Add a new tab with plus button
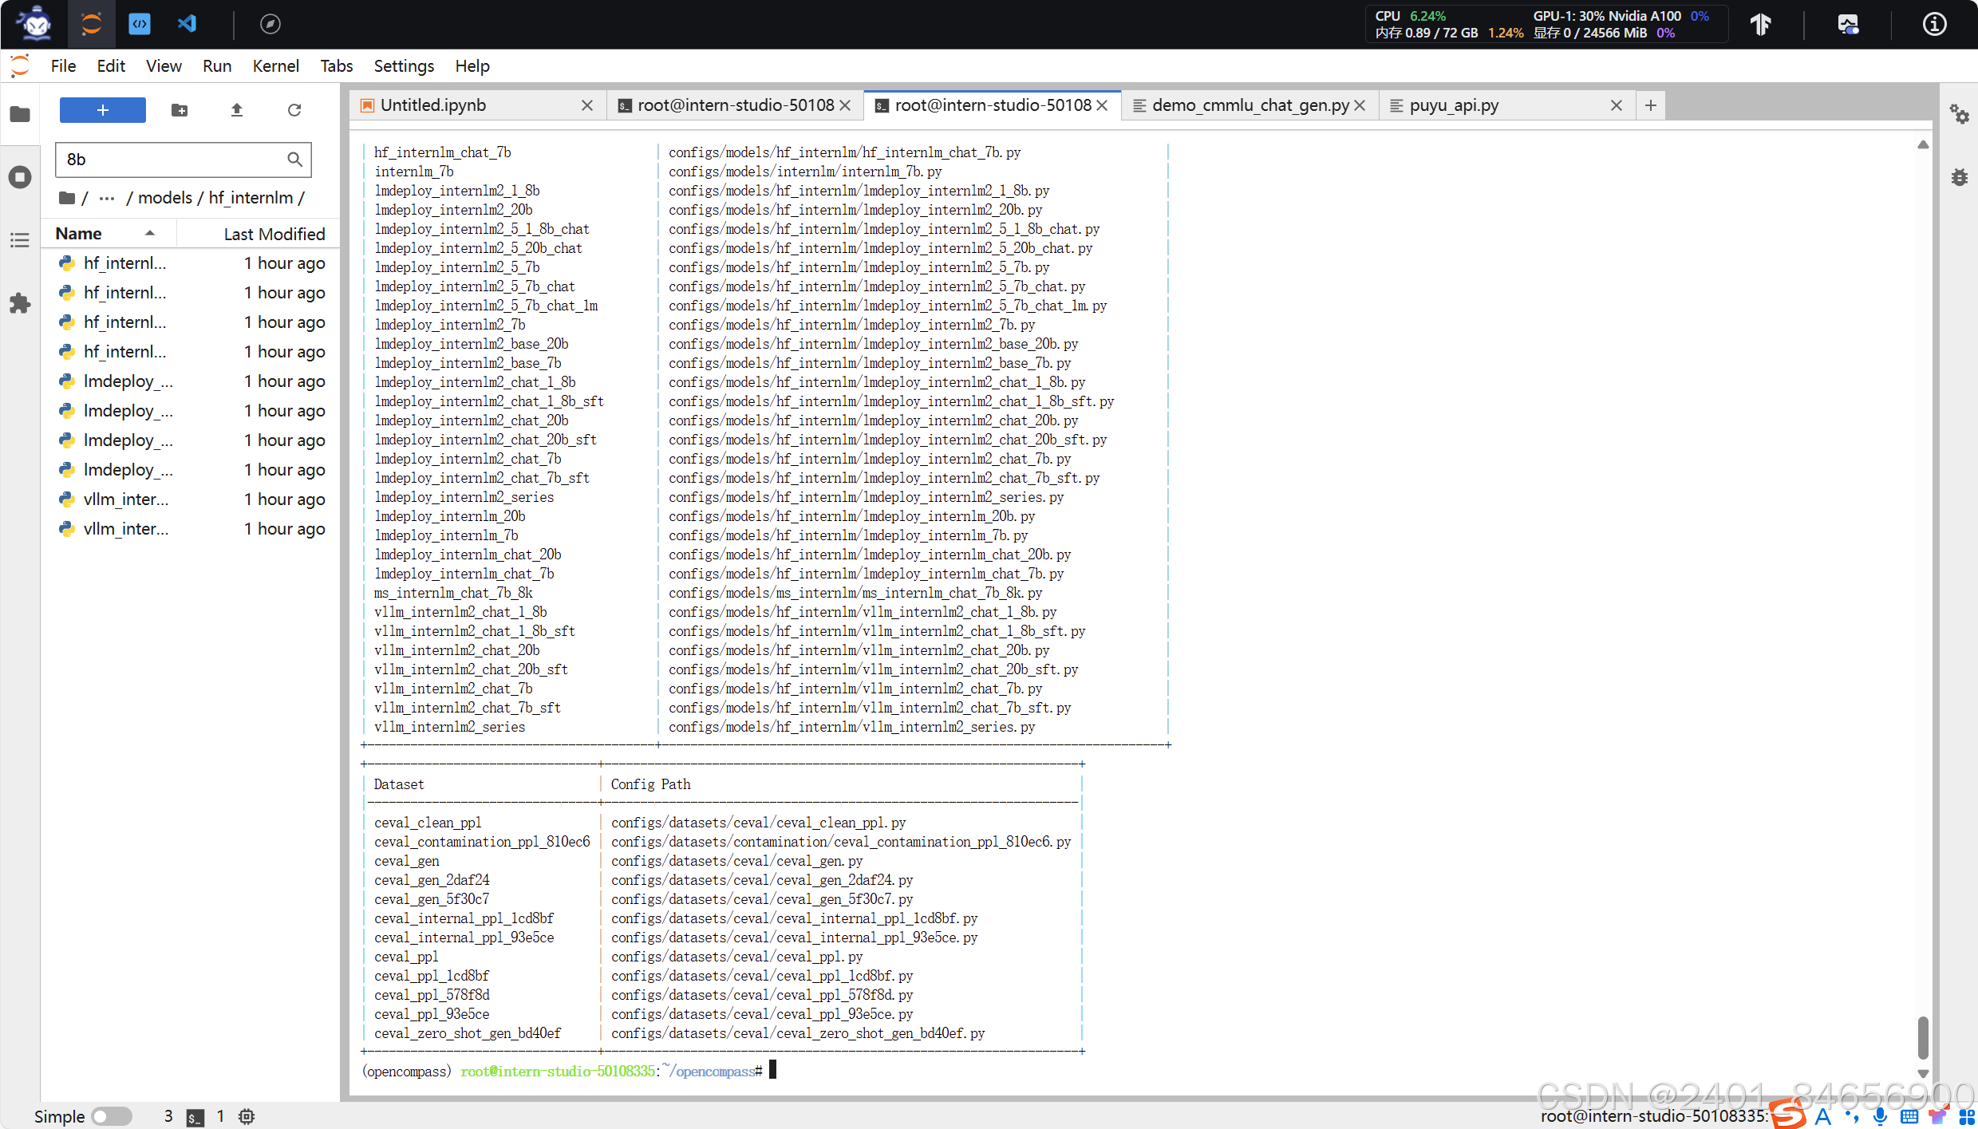 pos(1650,105)
